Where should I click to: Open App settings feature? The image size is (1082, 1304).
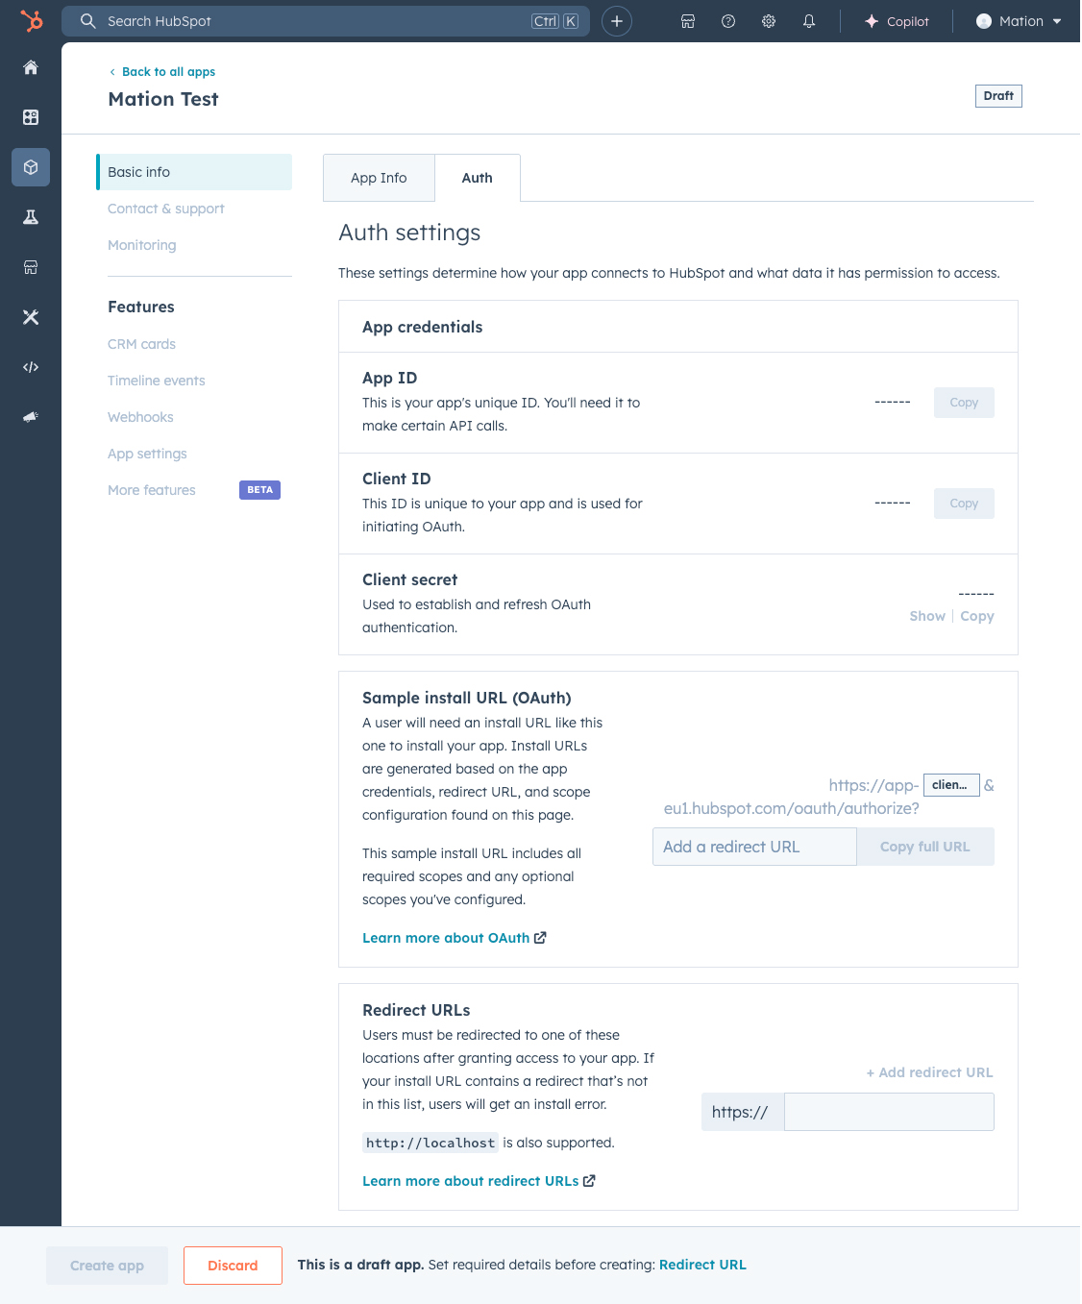pyautogui.click(x=148, y=454)
